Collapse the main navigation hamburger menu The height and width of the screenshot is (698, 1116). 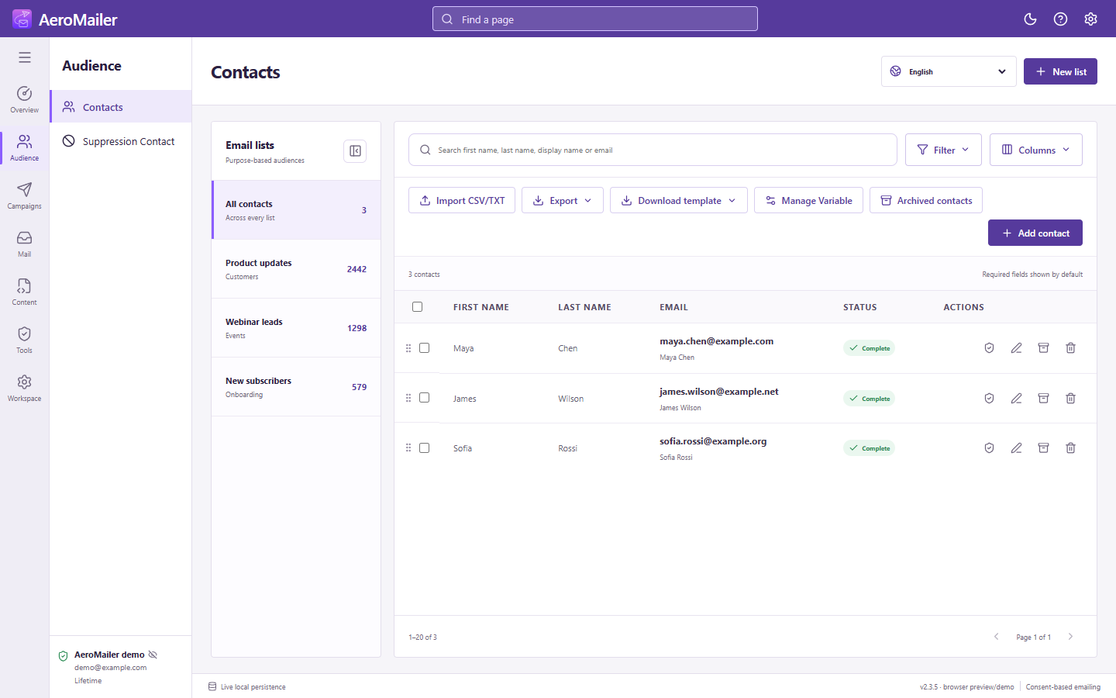tap(25, 57)
